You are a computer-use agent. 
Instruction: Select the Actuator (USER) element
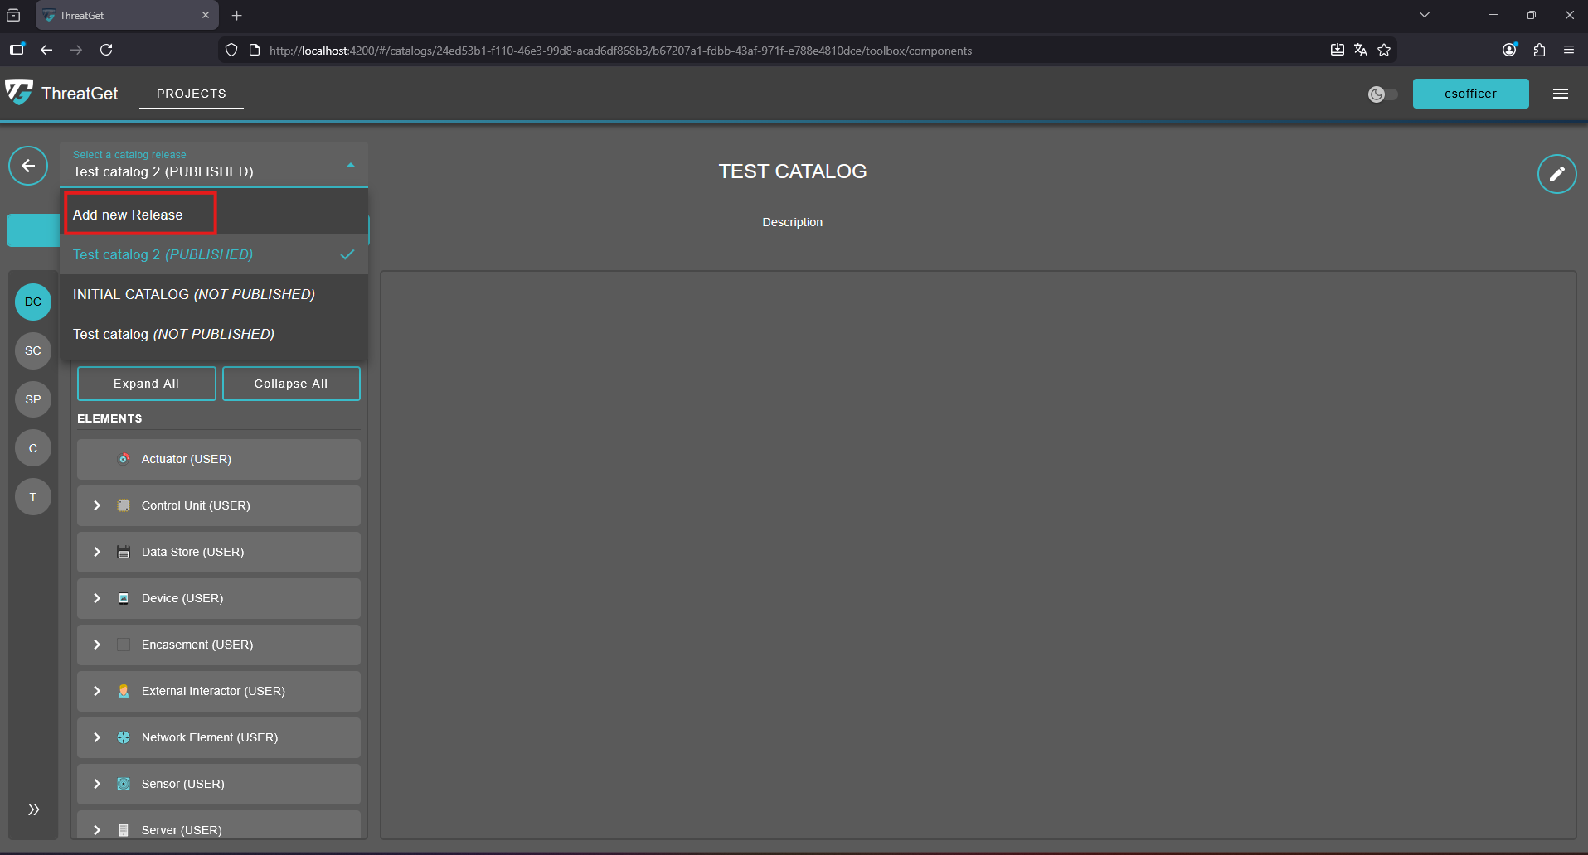187,459
